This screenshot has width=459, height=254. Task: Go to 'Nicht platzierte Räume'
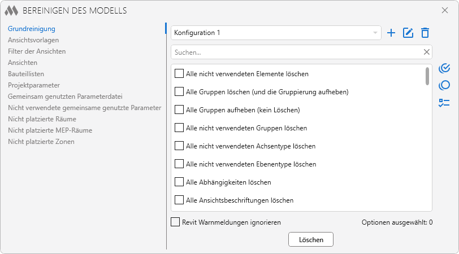pyautogui.click(x=42, y=119)
